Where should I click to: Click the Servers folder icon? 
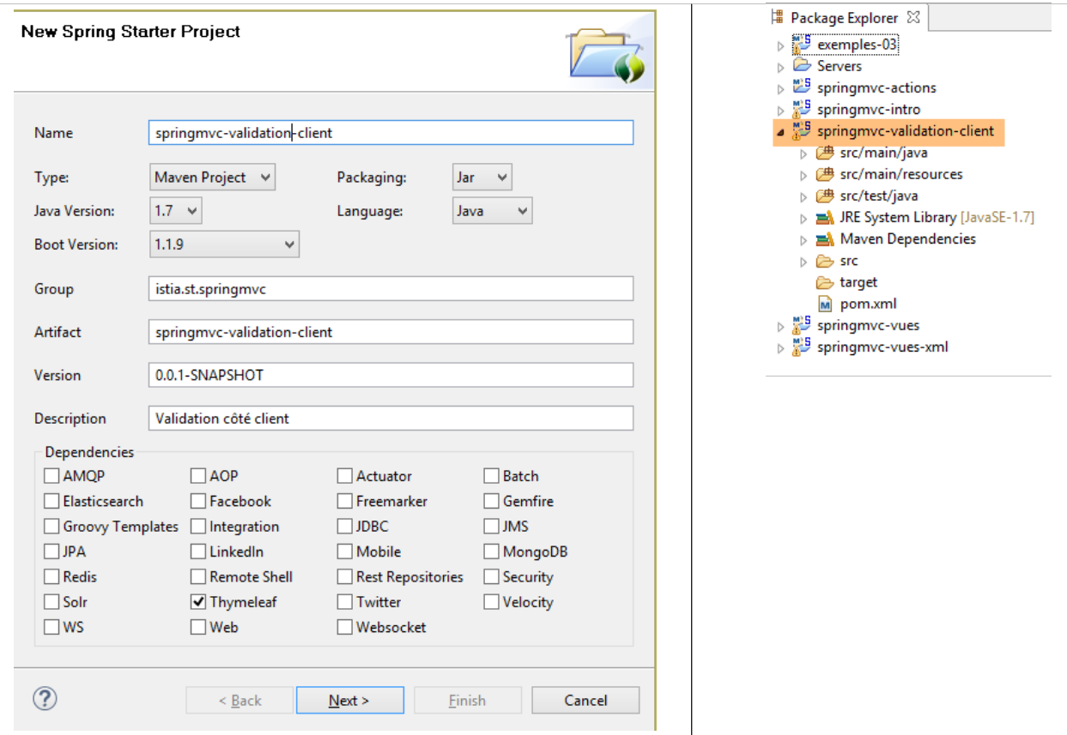(x=802, y=66)
